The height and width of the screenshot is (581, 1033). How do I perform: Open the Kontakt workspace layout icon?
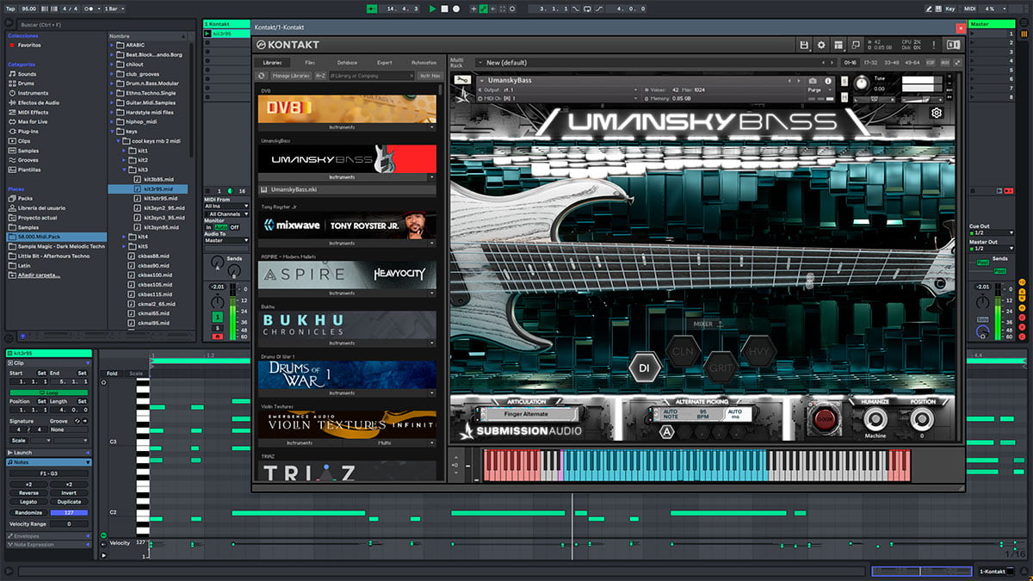tap(839, 45)
